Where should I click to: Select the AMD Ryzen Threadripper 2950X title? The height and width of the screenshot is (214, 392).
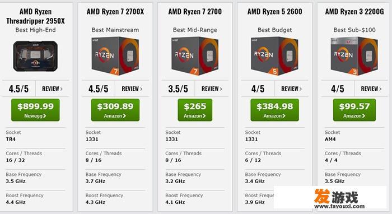[x=35, y=16]
